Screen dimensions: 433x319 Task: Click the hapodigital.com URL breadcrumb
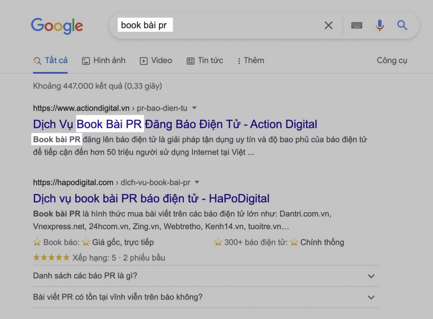(x=112, y=182)
